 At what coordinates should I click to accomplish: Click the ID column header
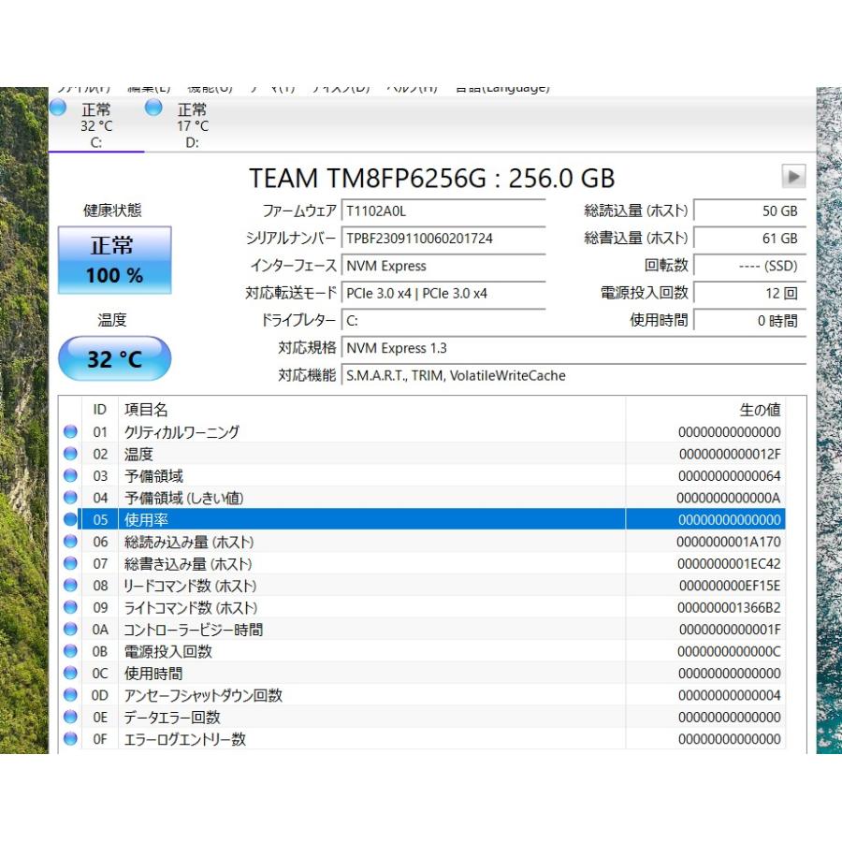tap(100, 409)
